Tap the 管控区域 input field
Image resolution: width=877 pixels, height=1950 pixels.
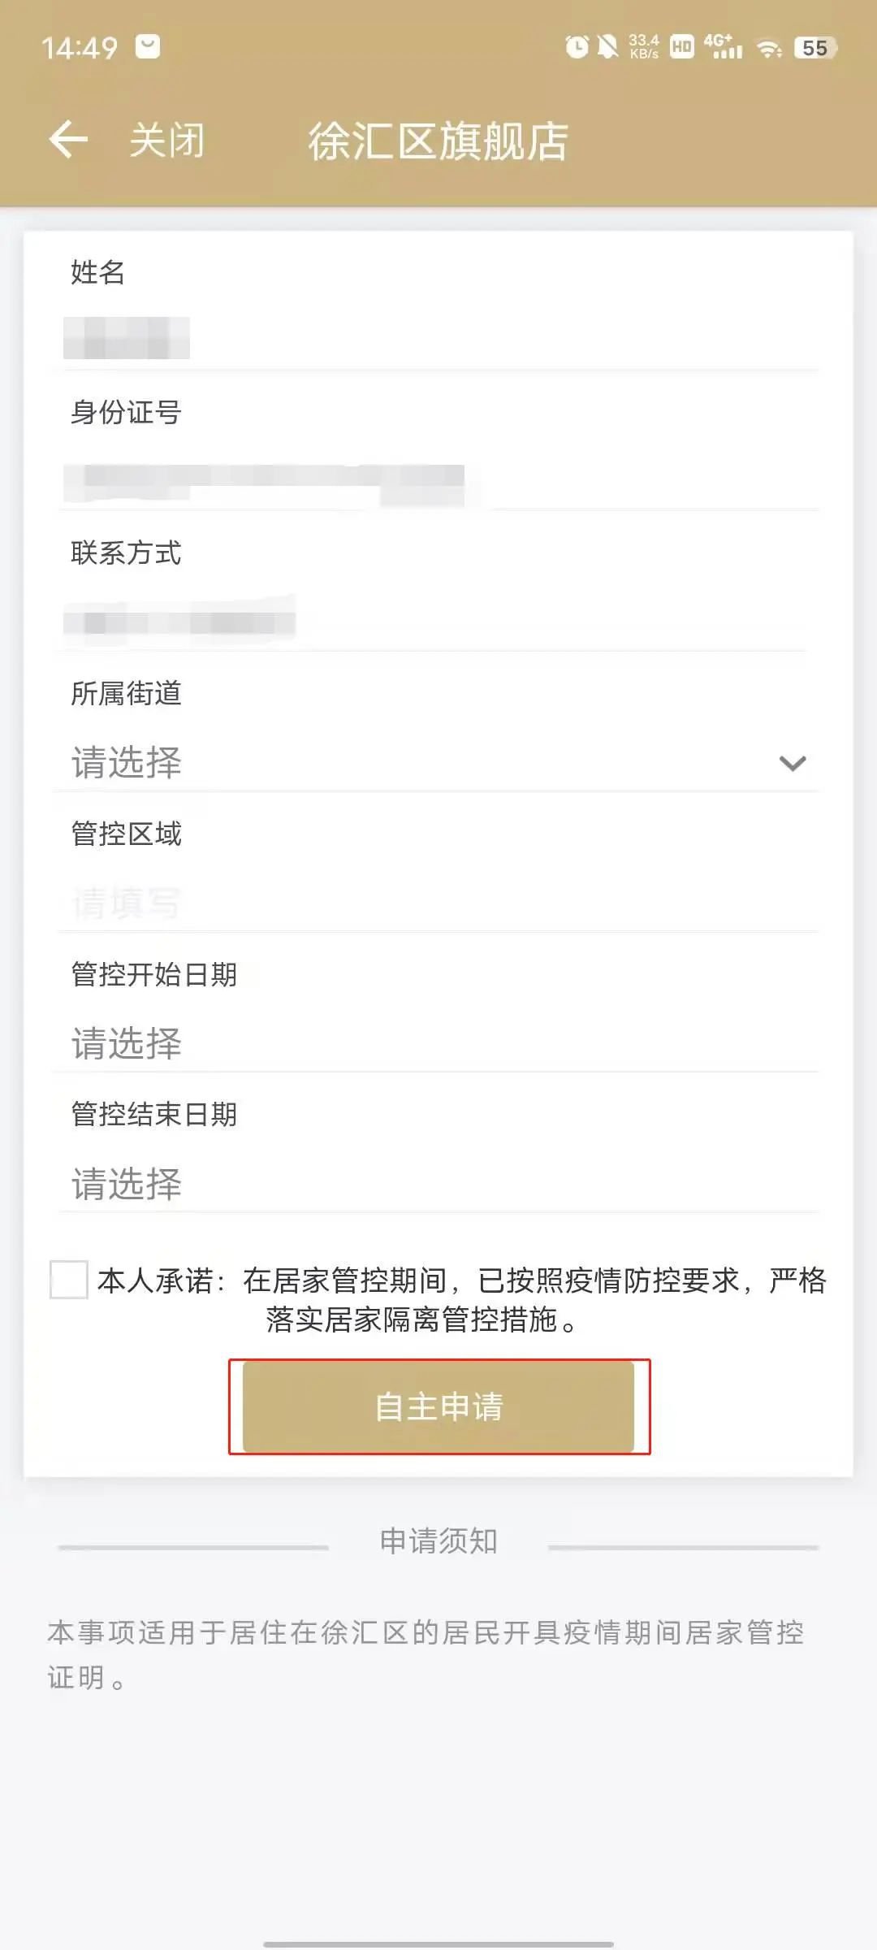(438, 903)
